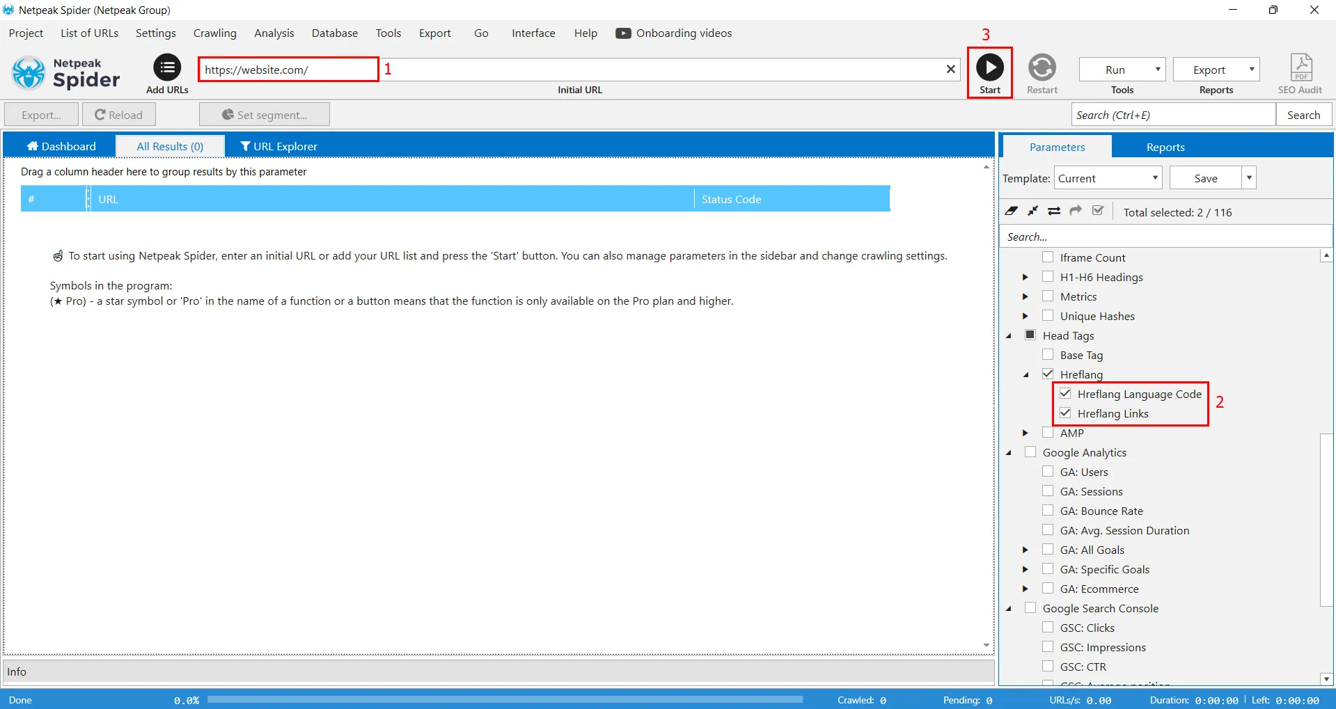The height and width of the screenshot is (709, 1336).
Task: Check the H1-H6 Headings parameter
Action: point(1047,276)
